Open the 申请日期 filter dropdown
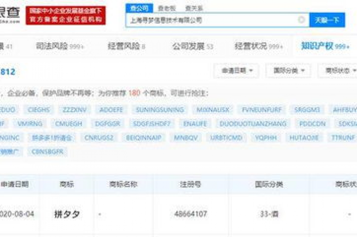The width and height of the screenshot is (357, 237). coord(236,71)
